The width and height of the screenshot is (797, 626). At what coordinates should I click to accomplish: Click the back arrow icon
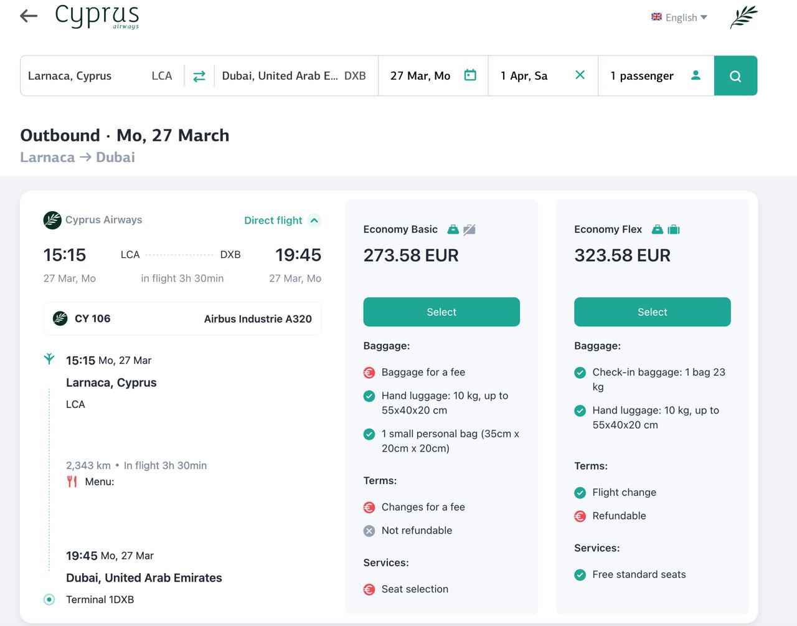tap(29, 16)
